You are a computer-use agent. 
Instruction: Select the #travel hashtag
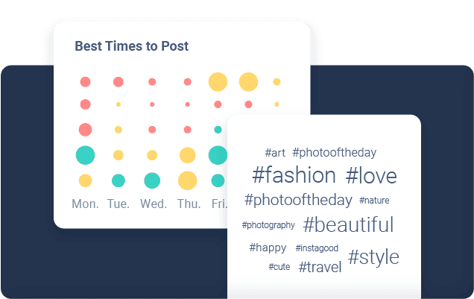click(x=320, y=267)
